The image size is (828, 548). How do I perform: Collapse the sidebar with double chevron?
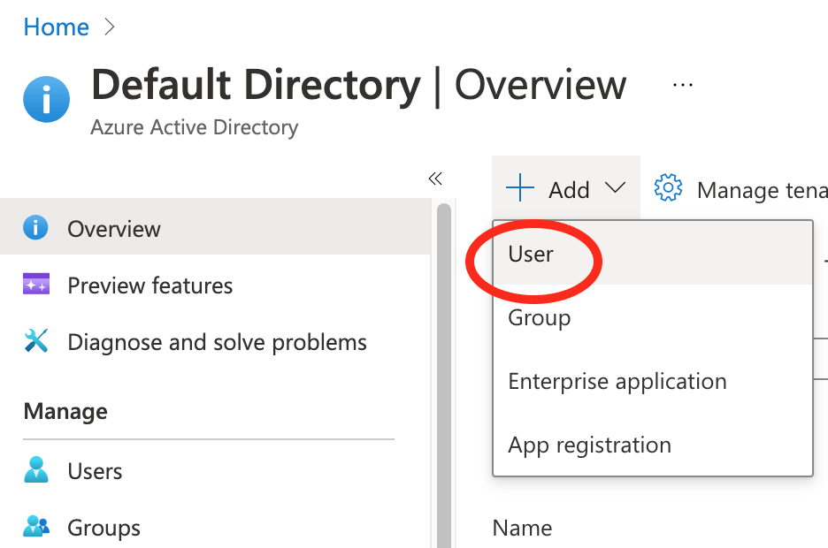pos(434,179)
